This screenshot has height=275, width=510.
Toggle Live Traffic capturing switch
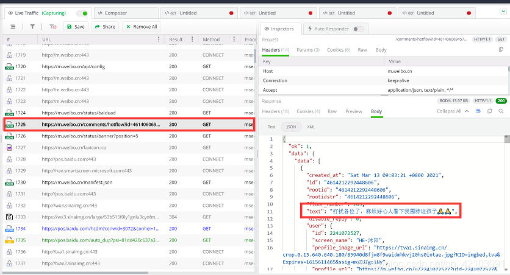82,13
